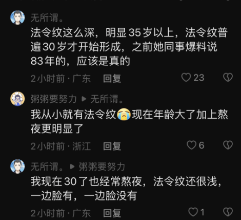
Task: Open avatar on third comment by 无所谓。
Action: pyautogui.click(x=17, y=167)
